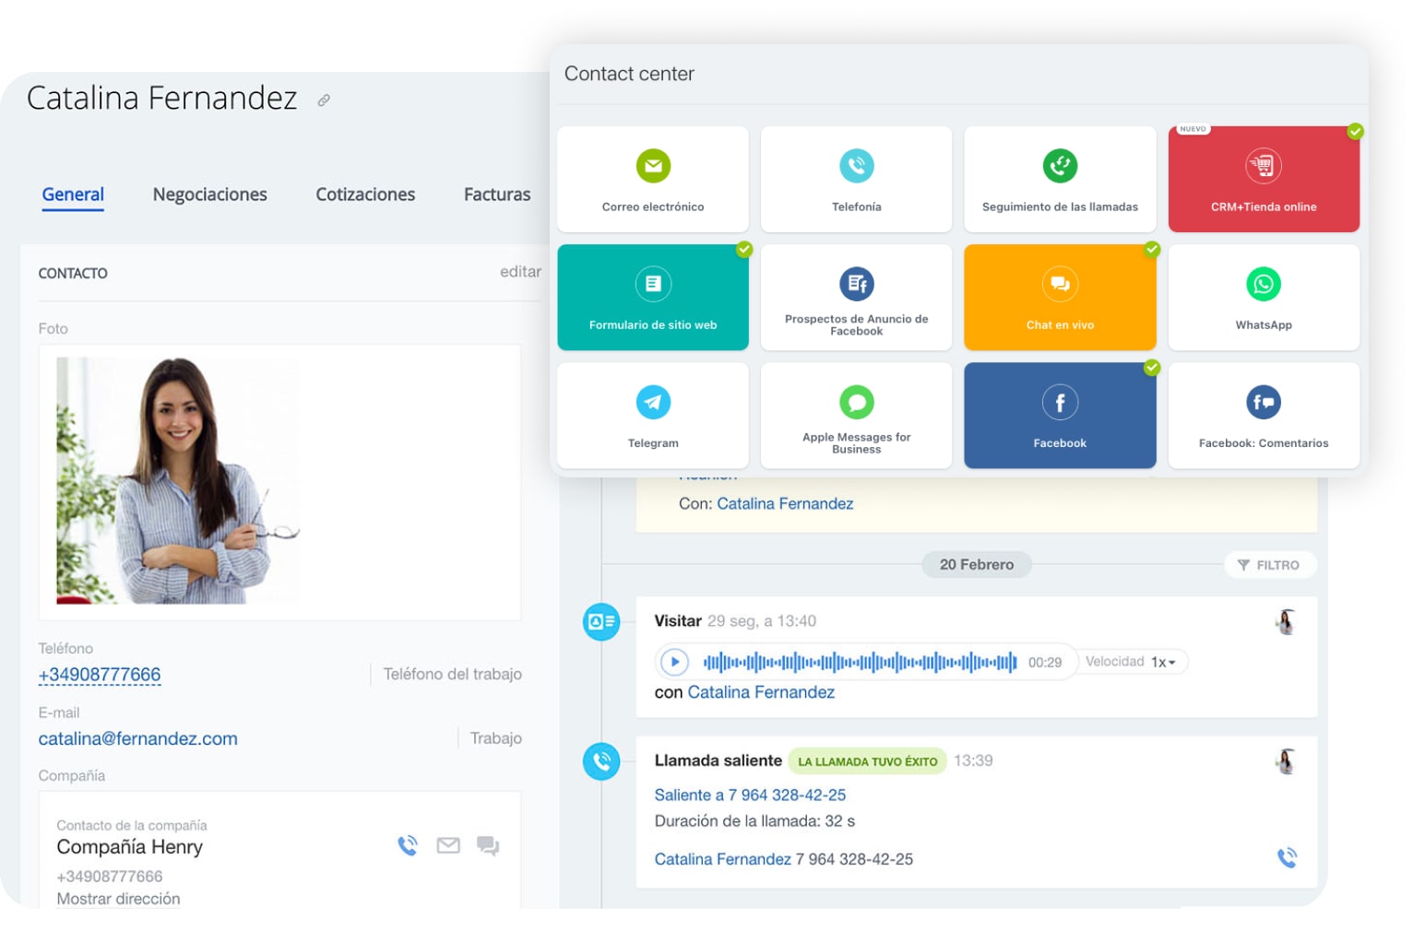This screenshot has width=1413, height=942.
Task: Toggle the enabled Formulario de sitio web tile
Action: click(653, 298)
